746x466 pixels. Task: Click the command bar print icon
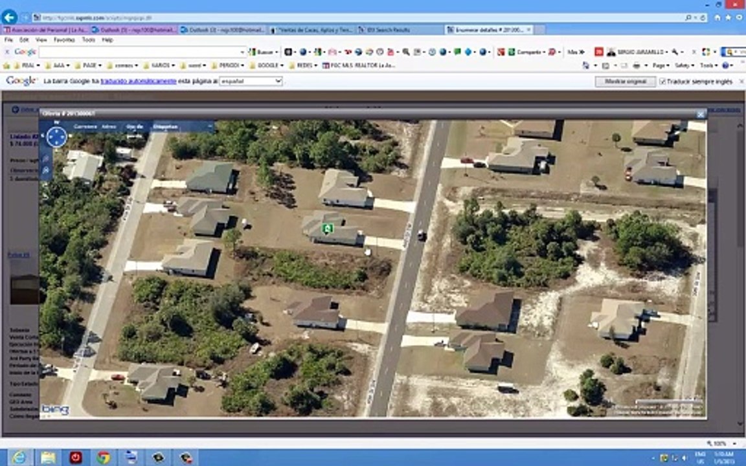637,65
